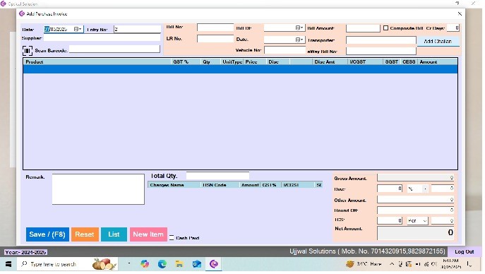
Task: Click the Transporter input field
Action: coord(381,40)
